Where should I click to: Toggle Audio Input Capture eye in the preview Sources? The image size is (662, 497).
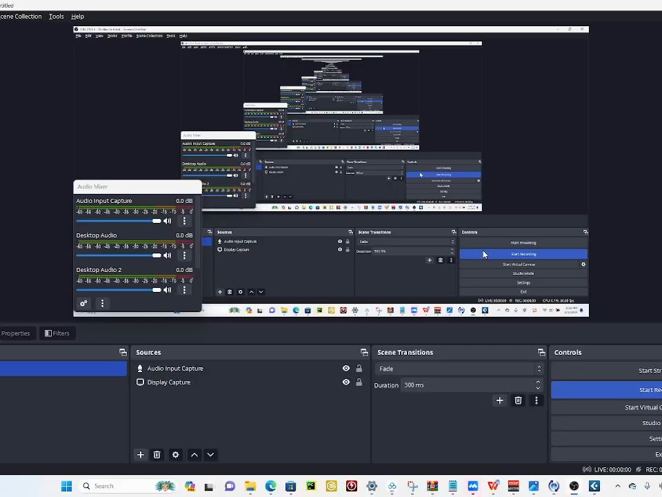pos(340,242)
